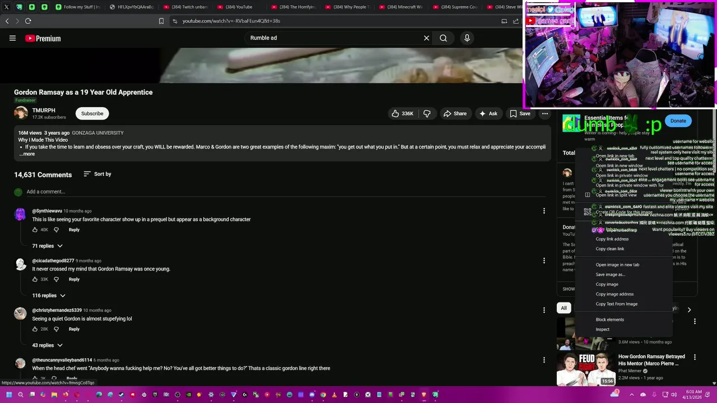Like the video with 336K thumbs up
This screenshot has width=717, height=403.
point(402,114)
